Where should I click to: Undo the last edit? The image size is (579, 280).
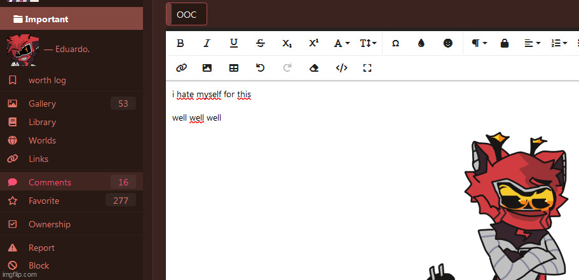point(260,68)
